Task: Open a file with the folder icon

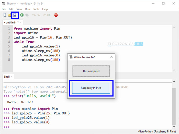Action: (x=9, y=15)
